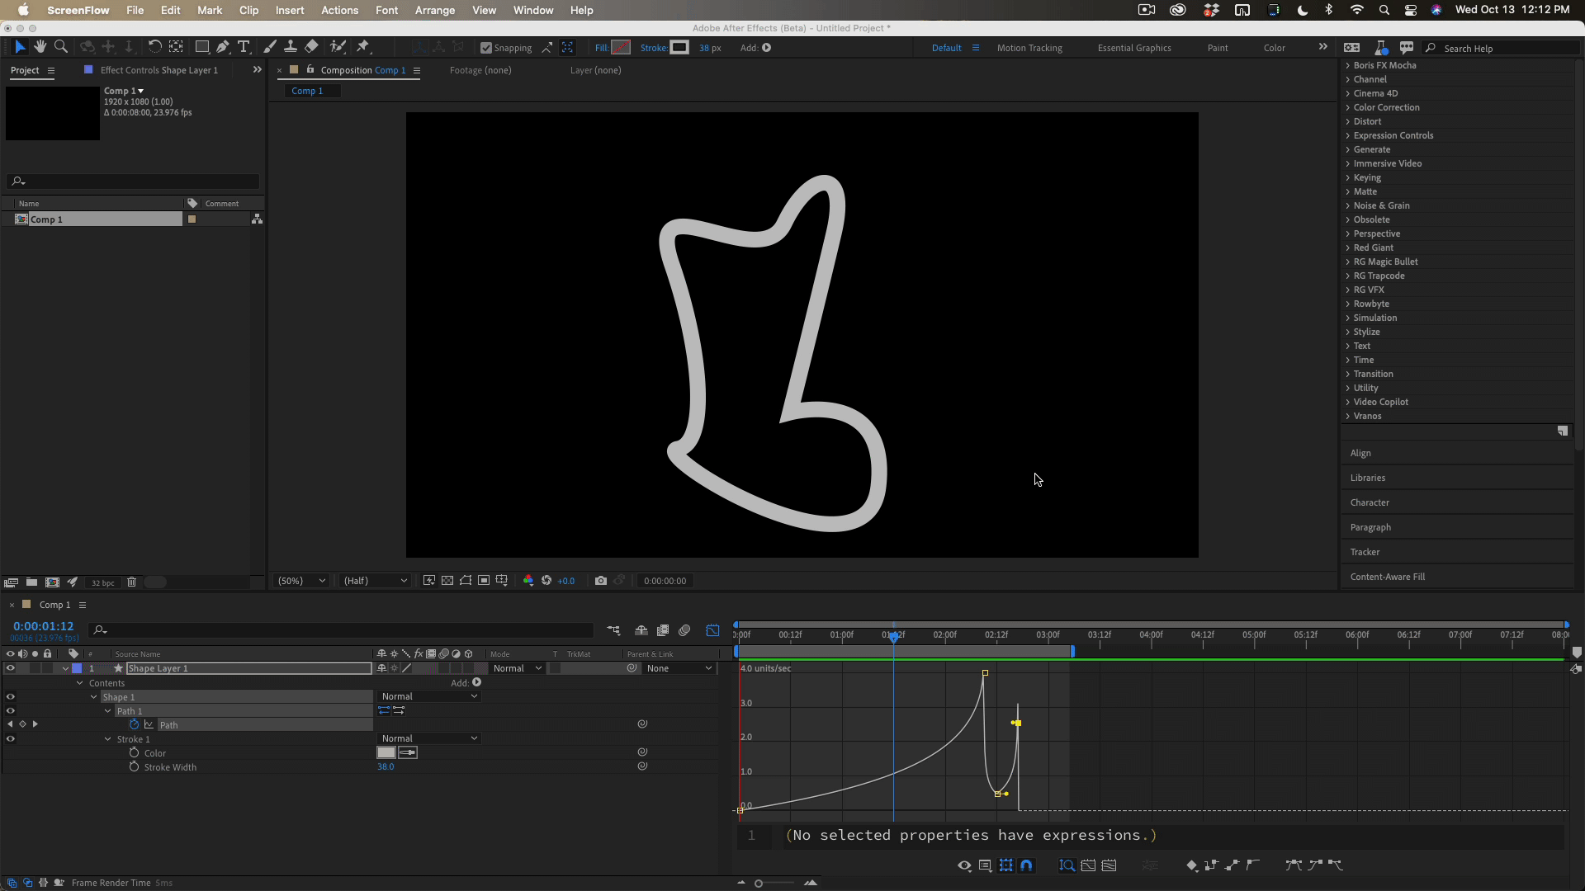Delete selected project item with trash icon
The image size is (1585, 891).
pyautogui.click(x=131, y=582)
